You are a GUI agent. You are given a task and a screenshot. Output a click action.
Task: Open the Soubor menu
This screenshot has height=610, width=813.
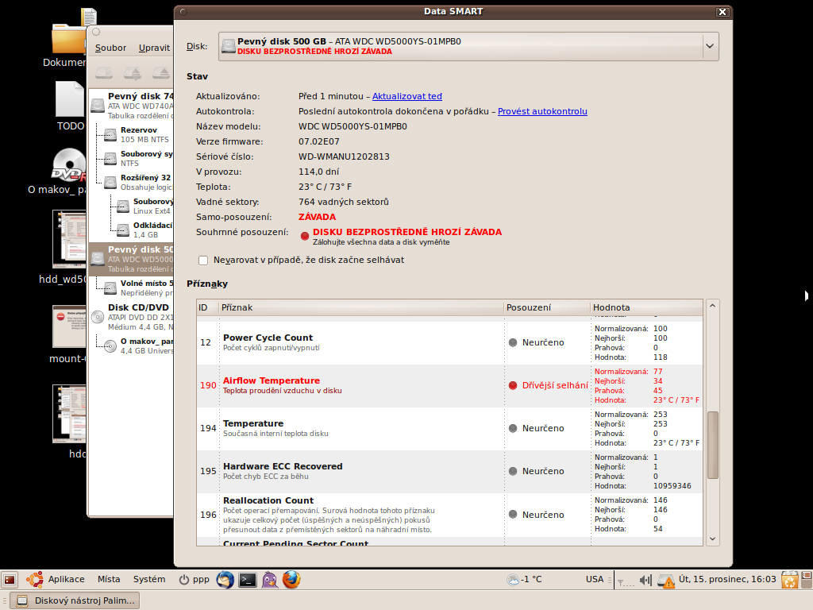coord(110,48)
